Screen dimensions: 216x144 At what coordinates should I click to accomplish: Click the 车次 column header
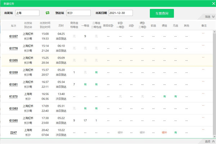14,26
